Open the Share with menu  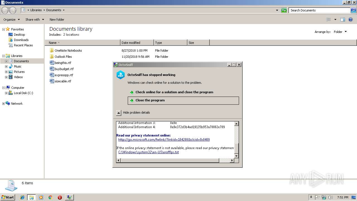[x=35, y=20]
